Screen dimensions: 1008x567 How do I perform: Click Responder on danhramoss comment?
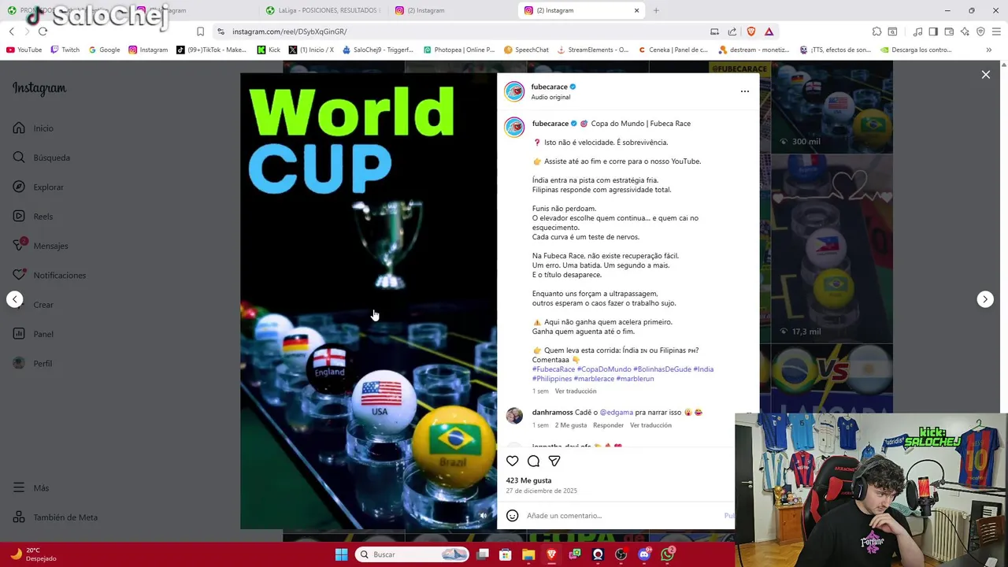tap(608, 425)
